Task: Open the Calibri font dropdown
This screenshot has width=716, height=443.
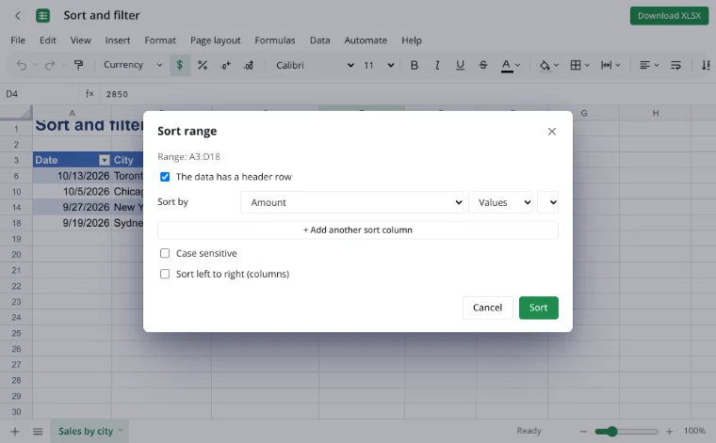Action: click(x=315, y=65)
